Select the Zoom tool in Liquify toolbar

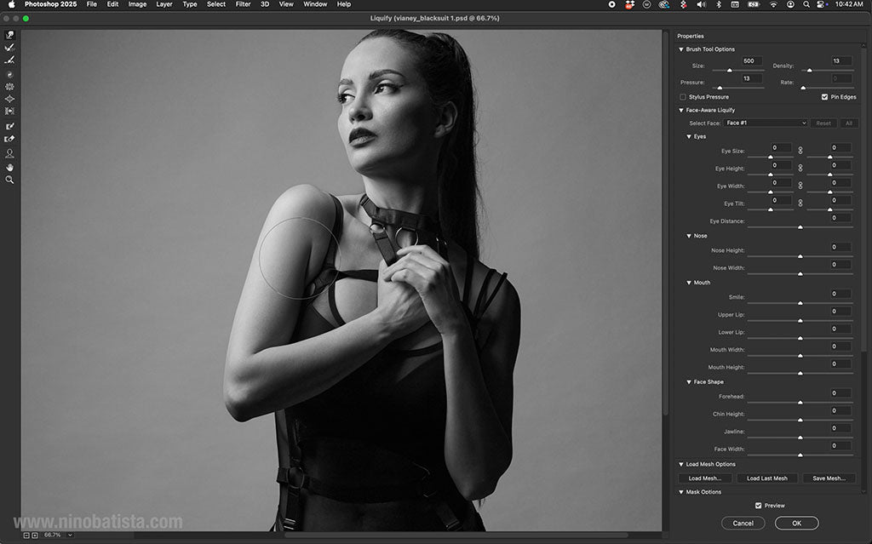tap(9, 180)
